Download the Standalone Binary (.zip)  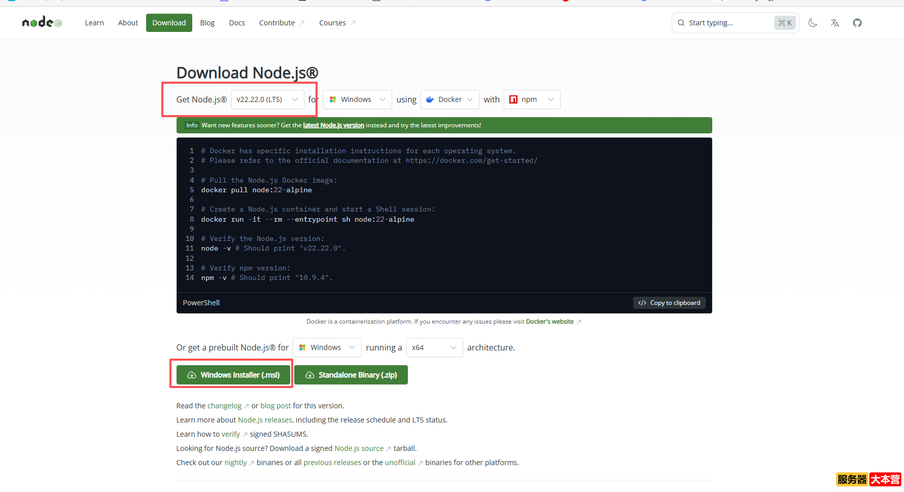[x=351, y=375]
